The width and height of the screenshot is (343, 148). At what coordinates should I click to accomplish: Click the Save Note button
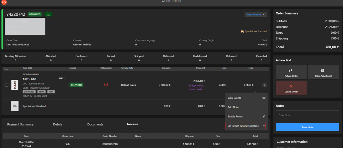click(307, 127)
